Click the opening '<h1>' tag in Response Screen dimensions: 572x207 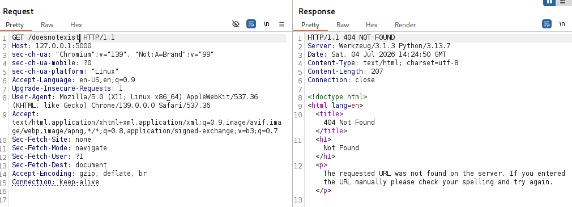pyautogui.click(x=323, y=140)
